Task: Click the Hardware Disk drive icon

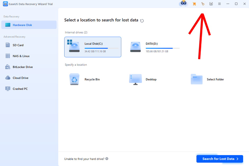Action: (x=8, y=25)
